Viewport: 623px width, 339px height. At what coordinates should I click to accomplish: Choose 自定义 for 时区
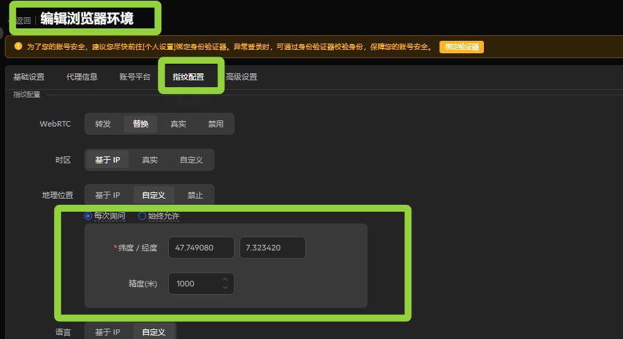coord(192,160)
